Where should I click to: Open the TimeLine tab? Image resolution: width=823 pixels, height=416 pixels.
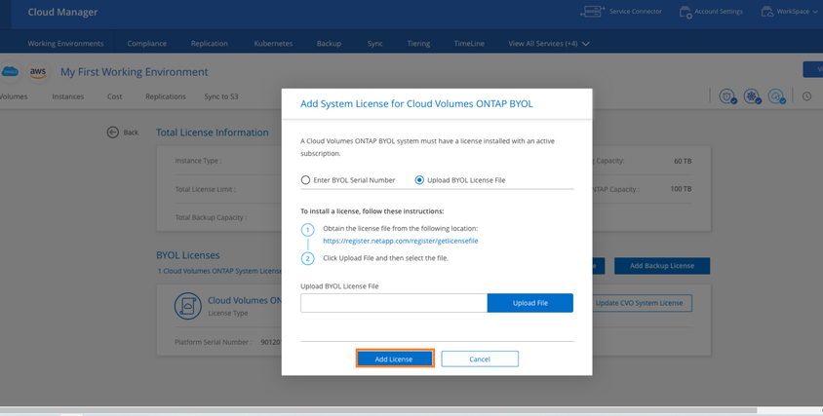(x=469, y=44)
